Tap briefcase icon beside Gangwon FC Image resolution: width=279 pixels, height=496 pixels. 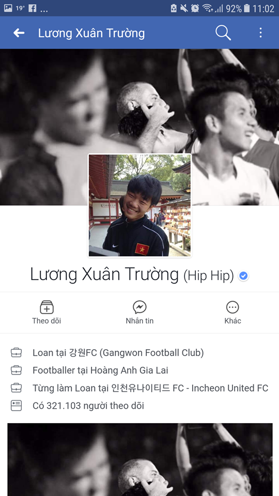pos(16,353)
